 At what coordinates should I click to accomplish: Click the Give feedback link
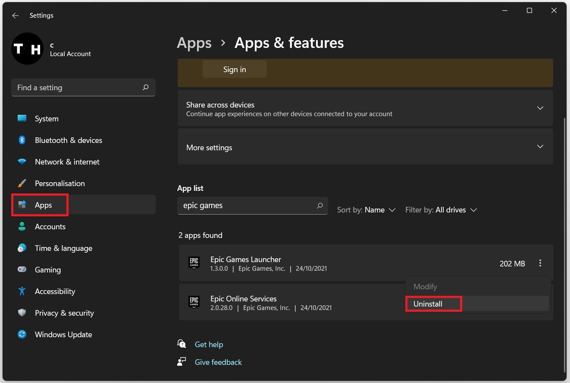point(218,362)
